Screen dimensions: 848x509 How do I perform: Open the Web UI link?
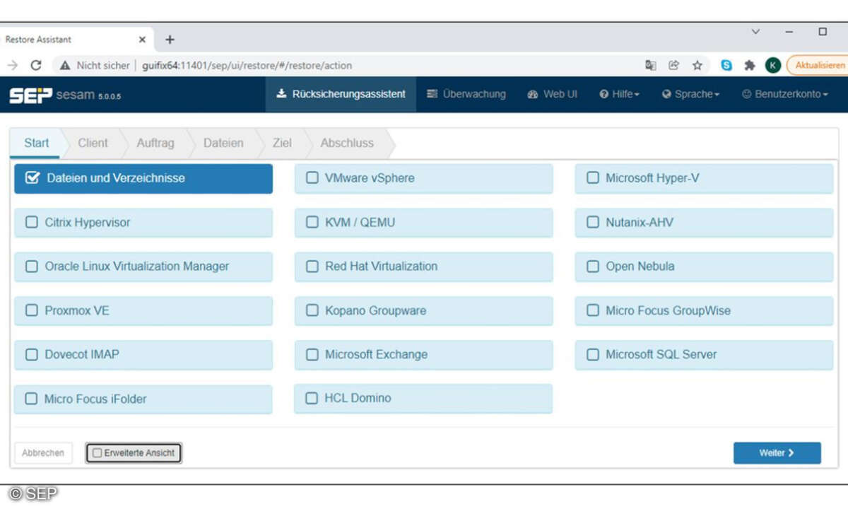pos(553,94)
